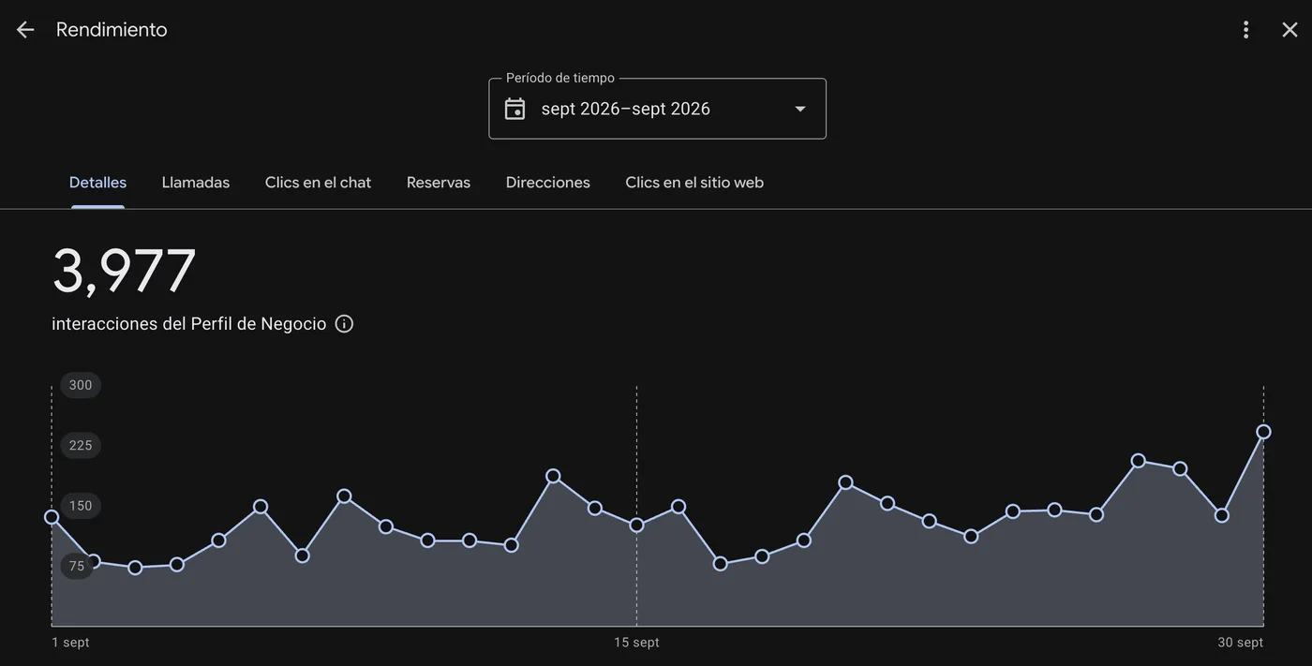Screen dimensions: 1312x666
Task: Click the "Período de tiempo" field label
Action: (560, 78)
